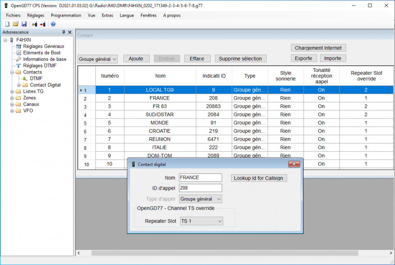Open the Vue menu
The image size is (395, 265).
click(91, 15)
